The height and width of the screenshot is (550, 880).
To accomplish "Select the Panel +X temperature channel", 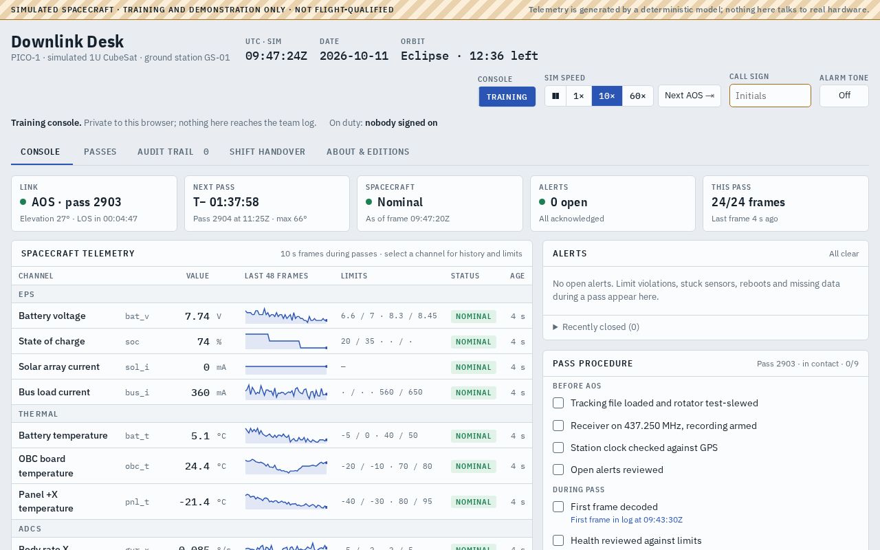I will [272, 502].
